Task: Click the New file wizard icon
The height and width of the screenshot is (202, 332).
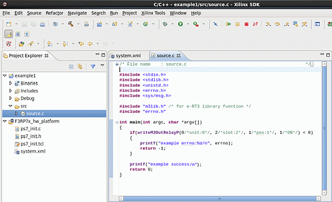Action: point(9,24)
